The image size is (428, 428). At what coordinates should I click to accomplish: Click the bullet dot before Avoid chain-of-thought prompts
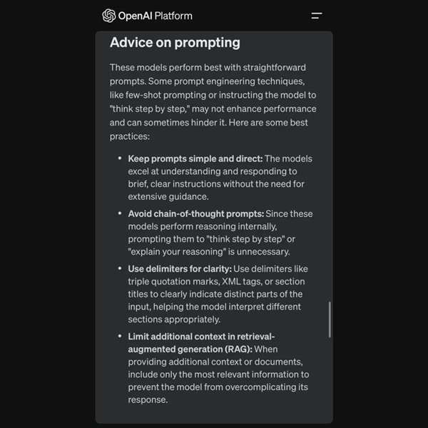(120, 213)
